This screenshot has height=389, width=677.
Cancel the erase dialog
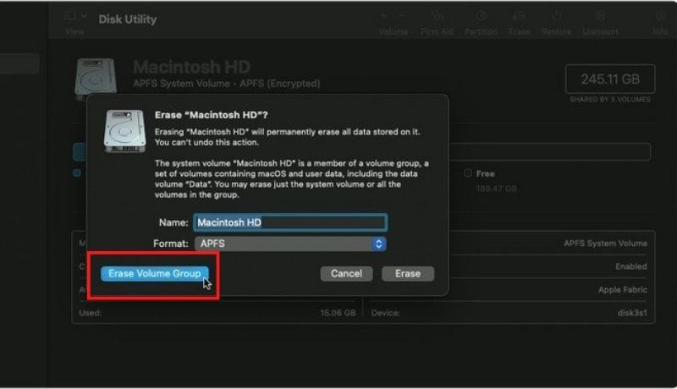[x=346, y=273]
